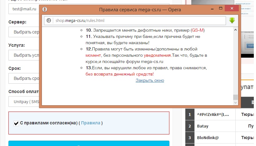Open the 'Выбрать срок' dropdown
This screenshot has width=256, height=146.
coord(24,78)
